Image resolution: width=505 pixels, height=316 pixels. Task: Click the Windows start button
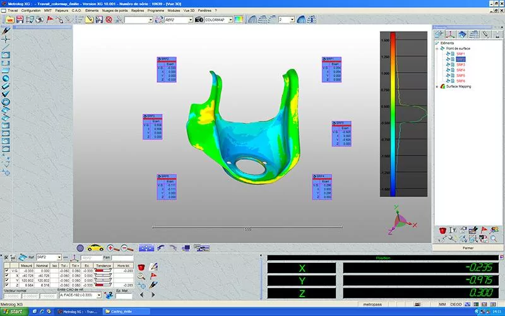[x=13, y=312]
